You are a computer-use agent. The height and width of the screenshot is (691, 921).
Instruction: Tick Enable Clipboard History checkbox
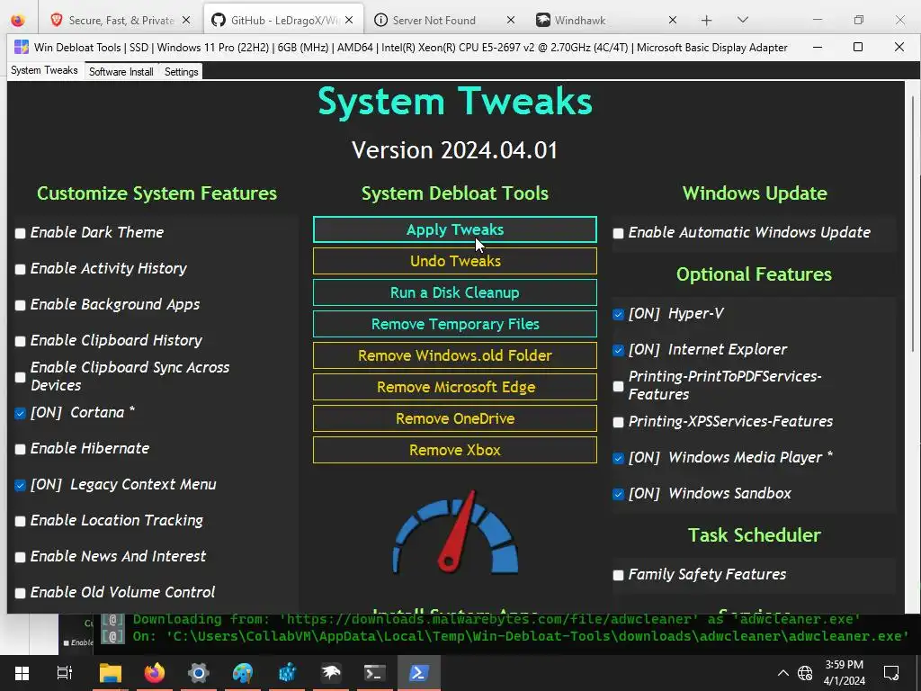pos(21,341)
